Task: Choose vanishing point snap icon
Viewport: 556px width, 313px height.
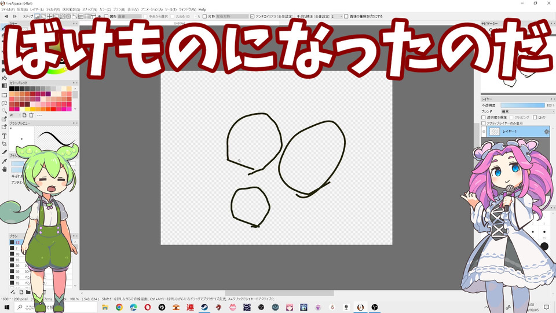Action: coord(56,16)
